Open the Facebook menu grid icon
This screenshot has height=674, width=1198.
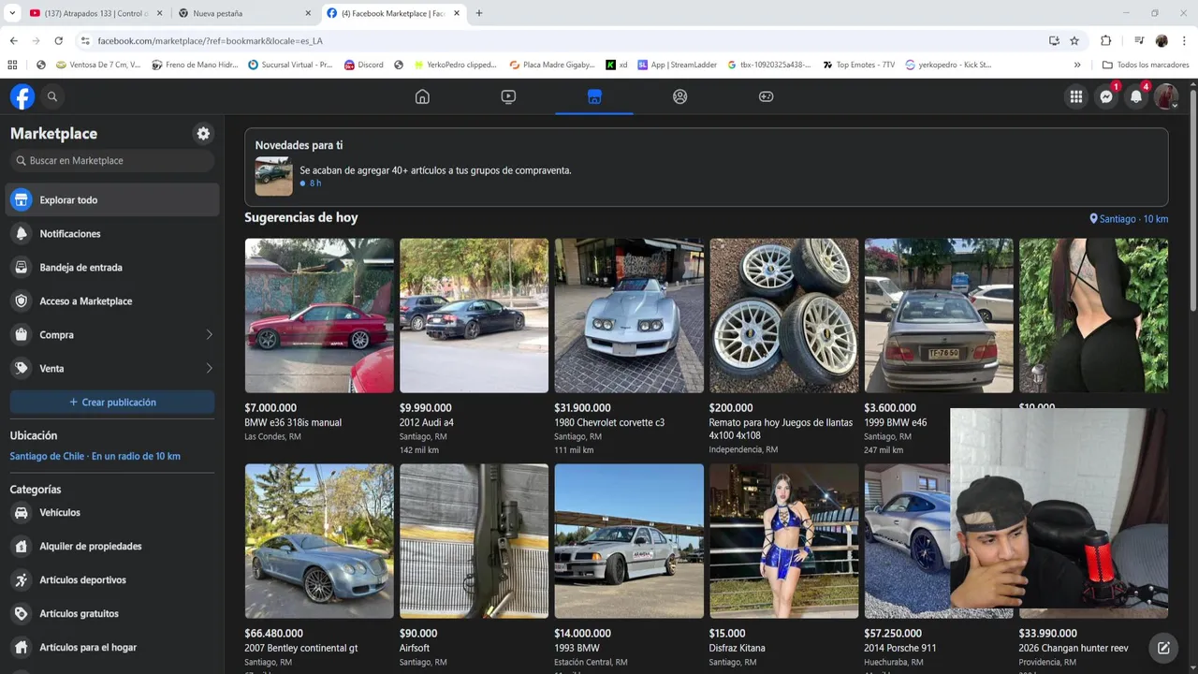(1076, 96)
